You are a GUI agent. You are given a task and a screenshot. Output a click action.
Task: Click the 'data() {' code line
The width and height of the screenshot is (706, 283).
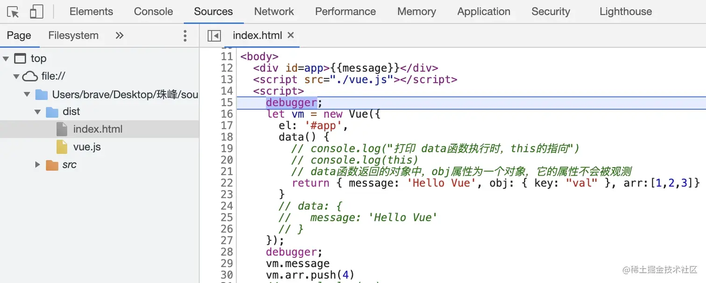[304, 137]
